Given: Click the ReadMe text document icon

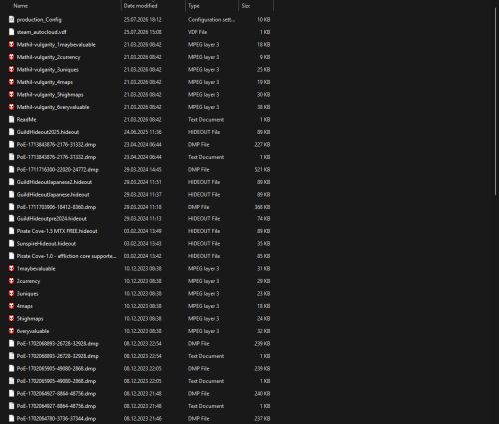Looking at the screenshot, I should tap(11, 120).
